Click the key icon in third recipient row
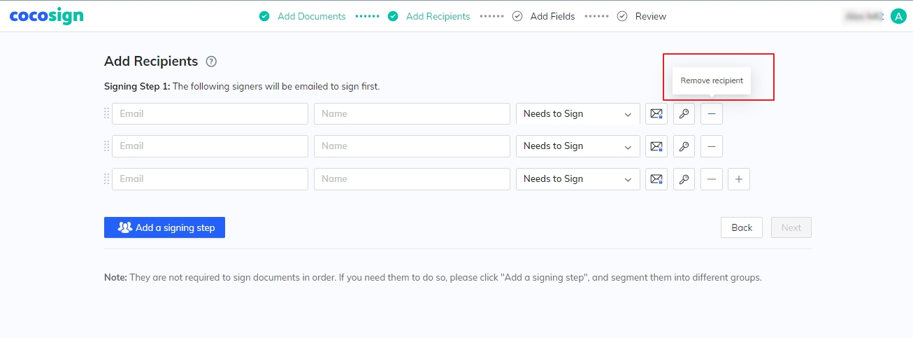 684,179
